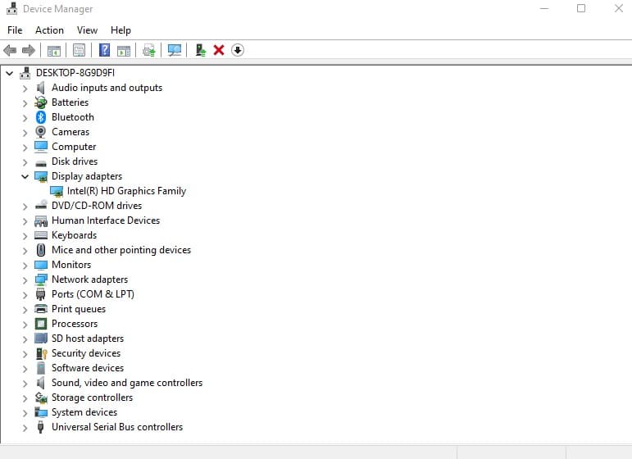Click the red X Uninstall device icon
The height and width of the screenshot is (459, 632).
tap(219, 50)
